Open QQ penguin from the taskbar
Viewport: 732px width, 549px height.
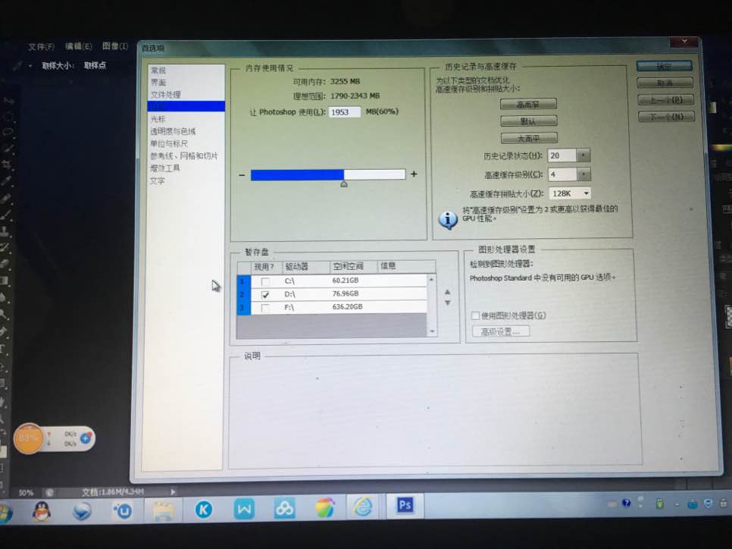pos(42,510)
